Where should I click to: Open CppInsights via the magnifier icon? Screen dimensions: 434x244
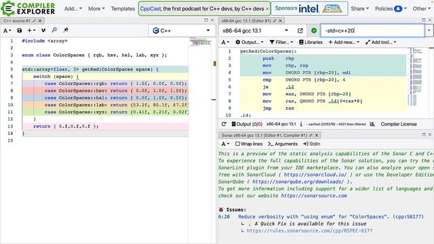click(x=54, y=30)
